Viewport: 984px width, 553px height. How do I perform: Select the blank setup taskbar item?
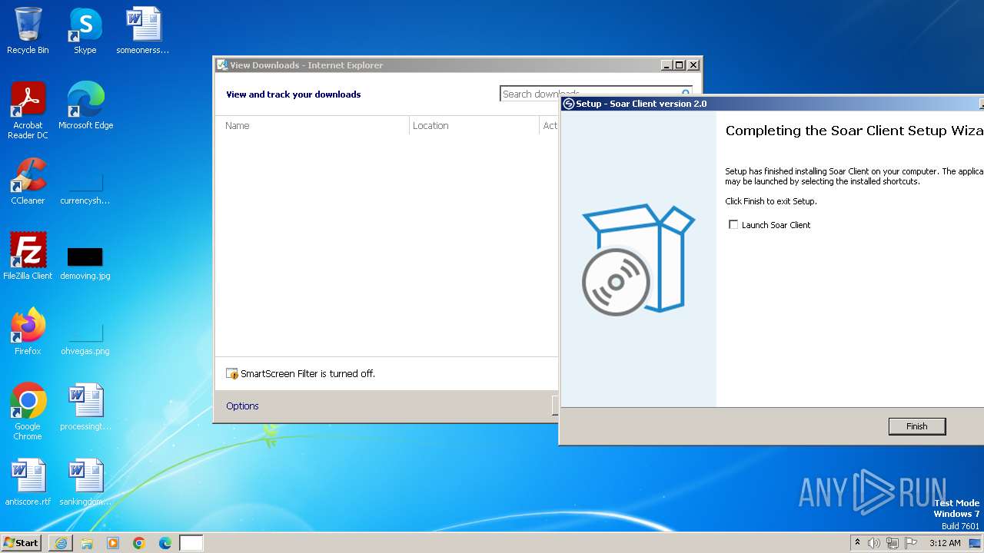pyautogui.click(x=191, y=543)
